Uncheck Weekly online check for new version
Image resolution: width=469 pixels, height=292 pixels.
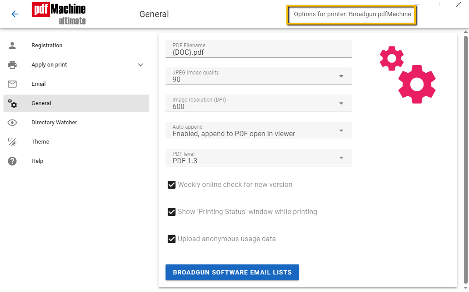172,185
